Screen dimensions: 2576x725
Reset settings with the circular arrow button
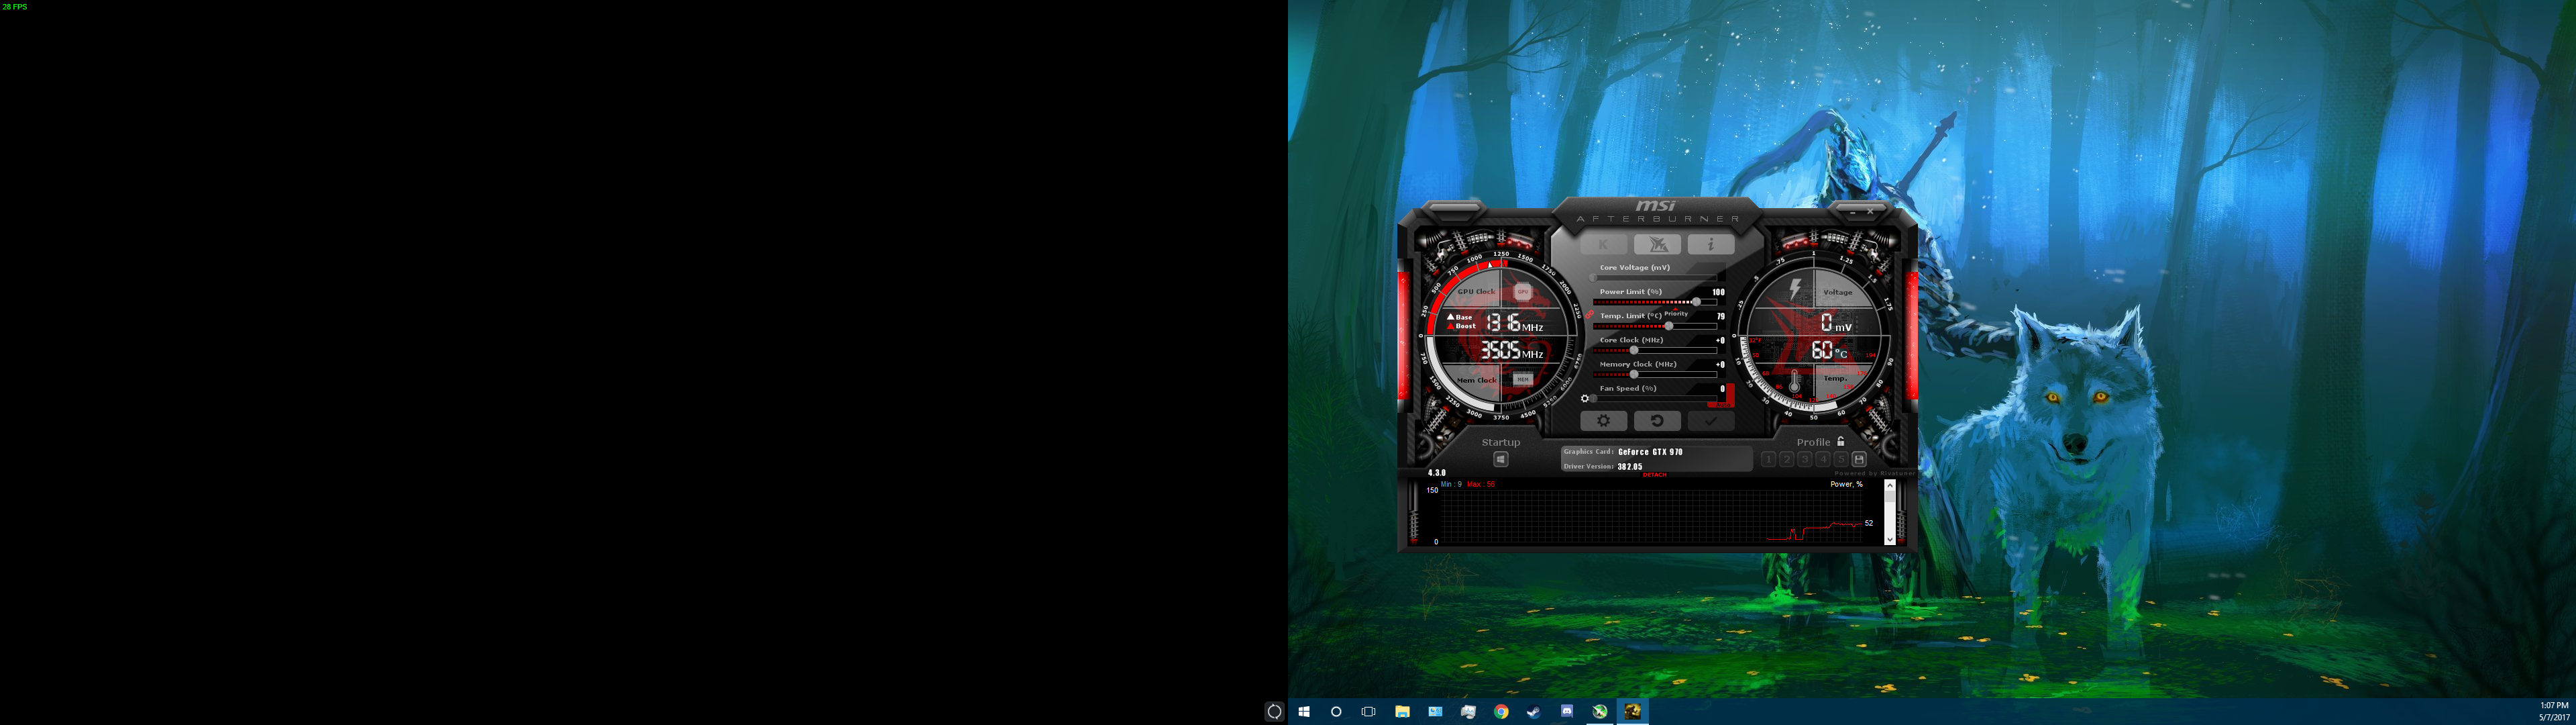pos(1657,421)
